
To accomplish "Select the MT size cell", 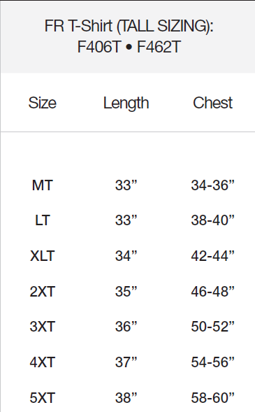I will [x=42, y=185].
